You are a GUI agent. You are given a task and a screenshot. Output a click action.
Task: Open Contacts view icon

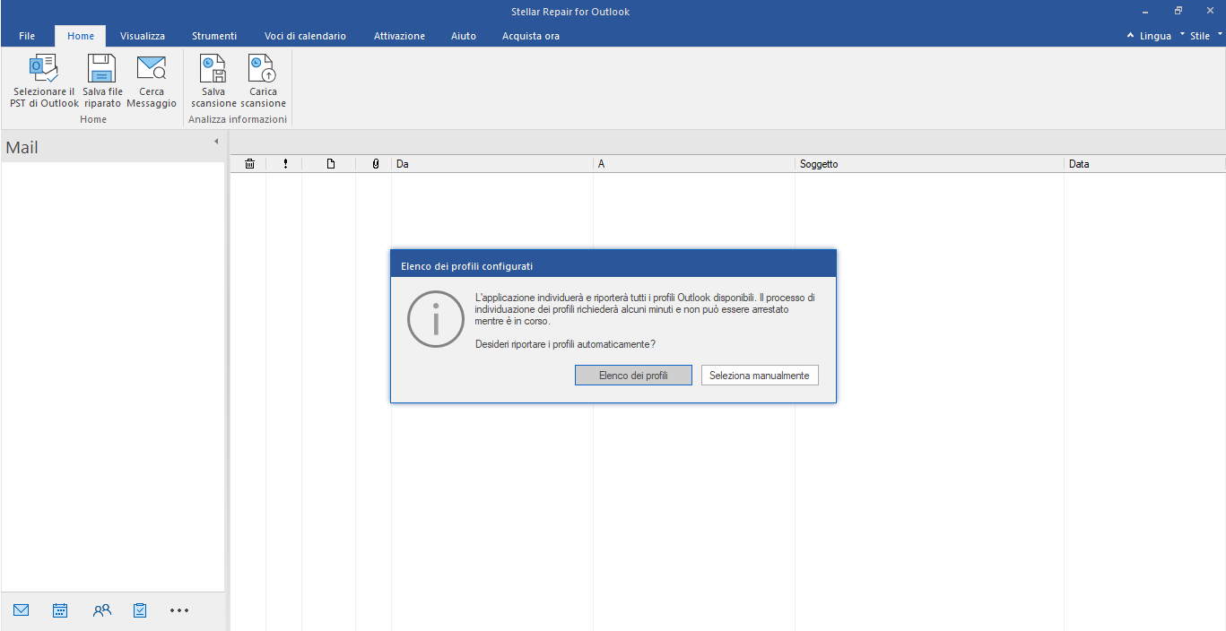pos(101,610)
